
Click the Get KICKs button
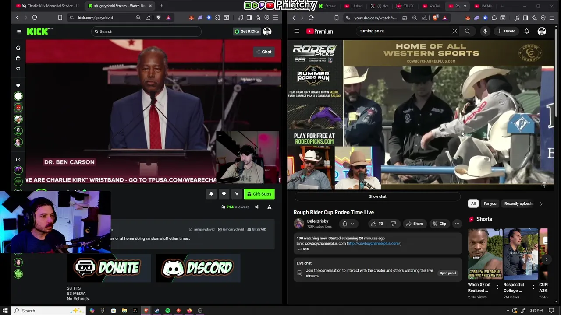246,31
